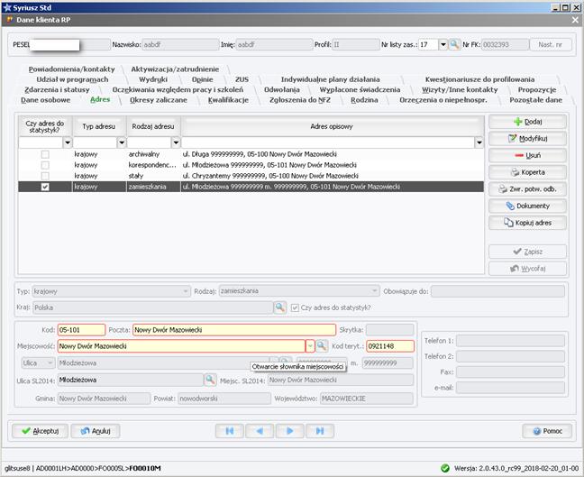Open Dokumenty button

coord(527,206)
